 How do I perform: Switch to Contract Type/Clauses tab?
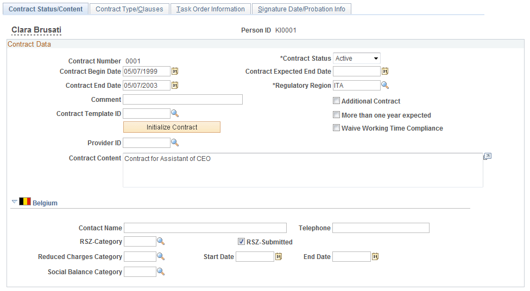pos(129,9)
